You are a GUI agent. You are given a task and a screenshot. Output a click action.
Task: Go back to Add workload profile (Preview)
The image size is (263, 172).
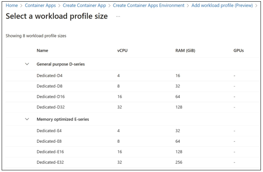pos(222,5)
